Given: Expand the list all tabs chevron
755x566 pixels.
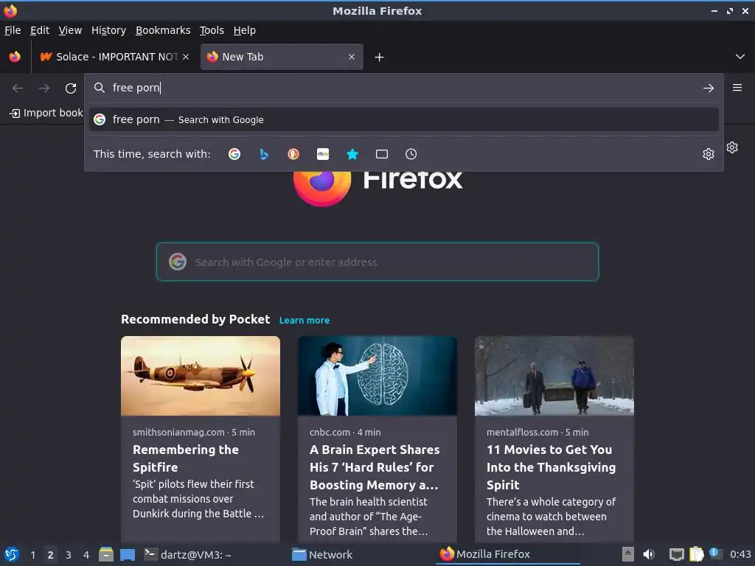Looking at the screenshot, I should (740, 57).
